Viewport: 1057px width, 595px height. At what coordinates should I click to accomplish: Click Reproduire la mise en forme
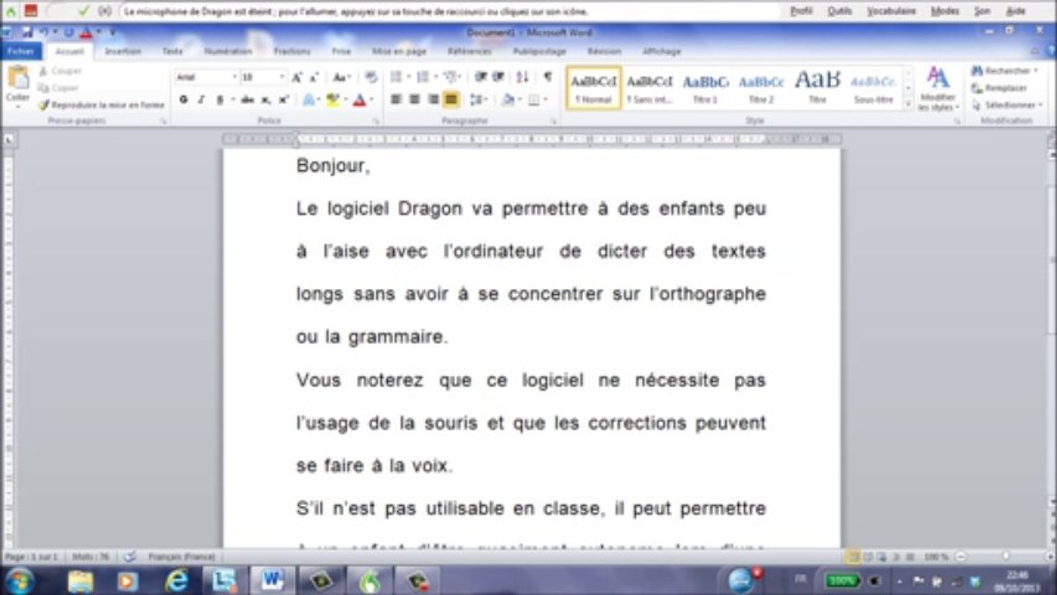tap(101, 105)
